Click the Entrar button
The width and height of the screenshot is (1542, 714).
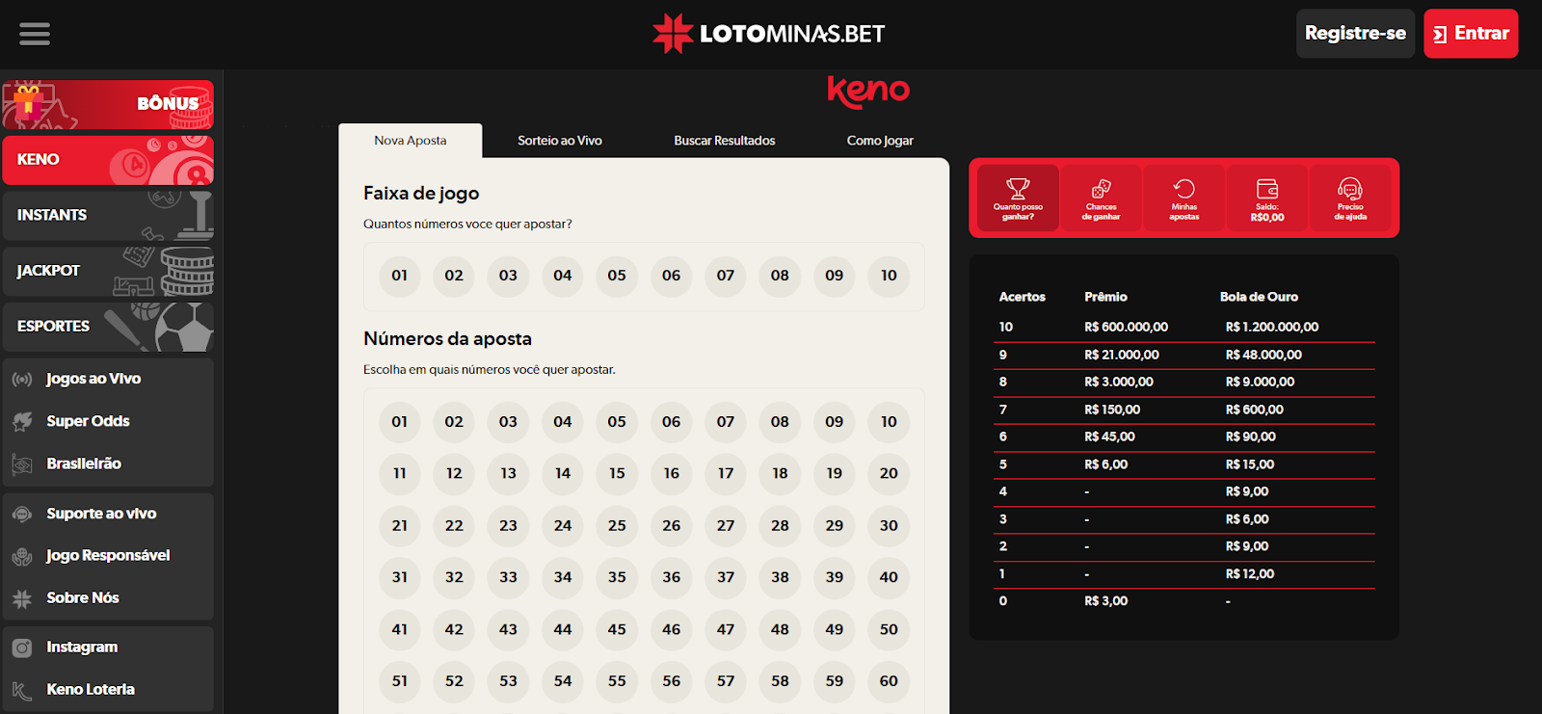[1471, 34]
